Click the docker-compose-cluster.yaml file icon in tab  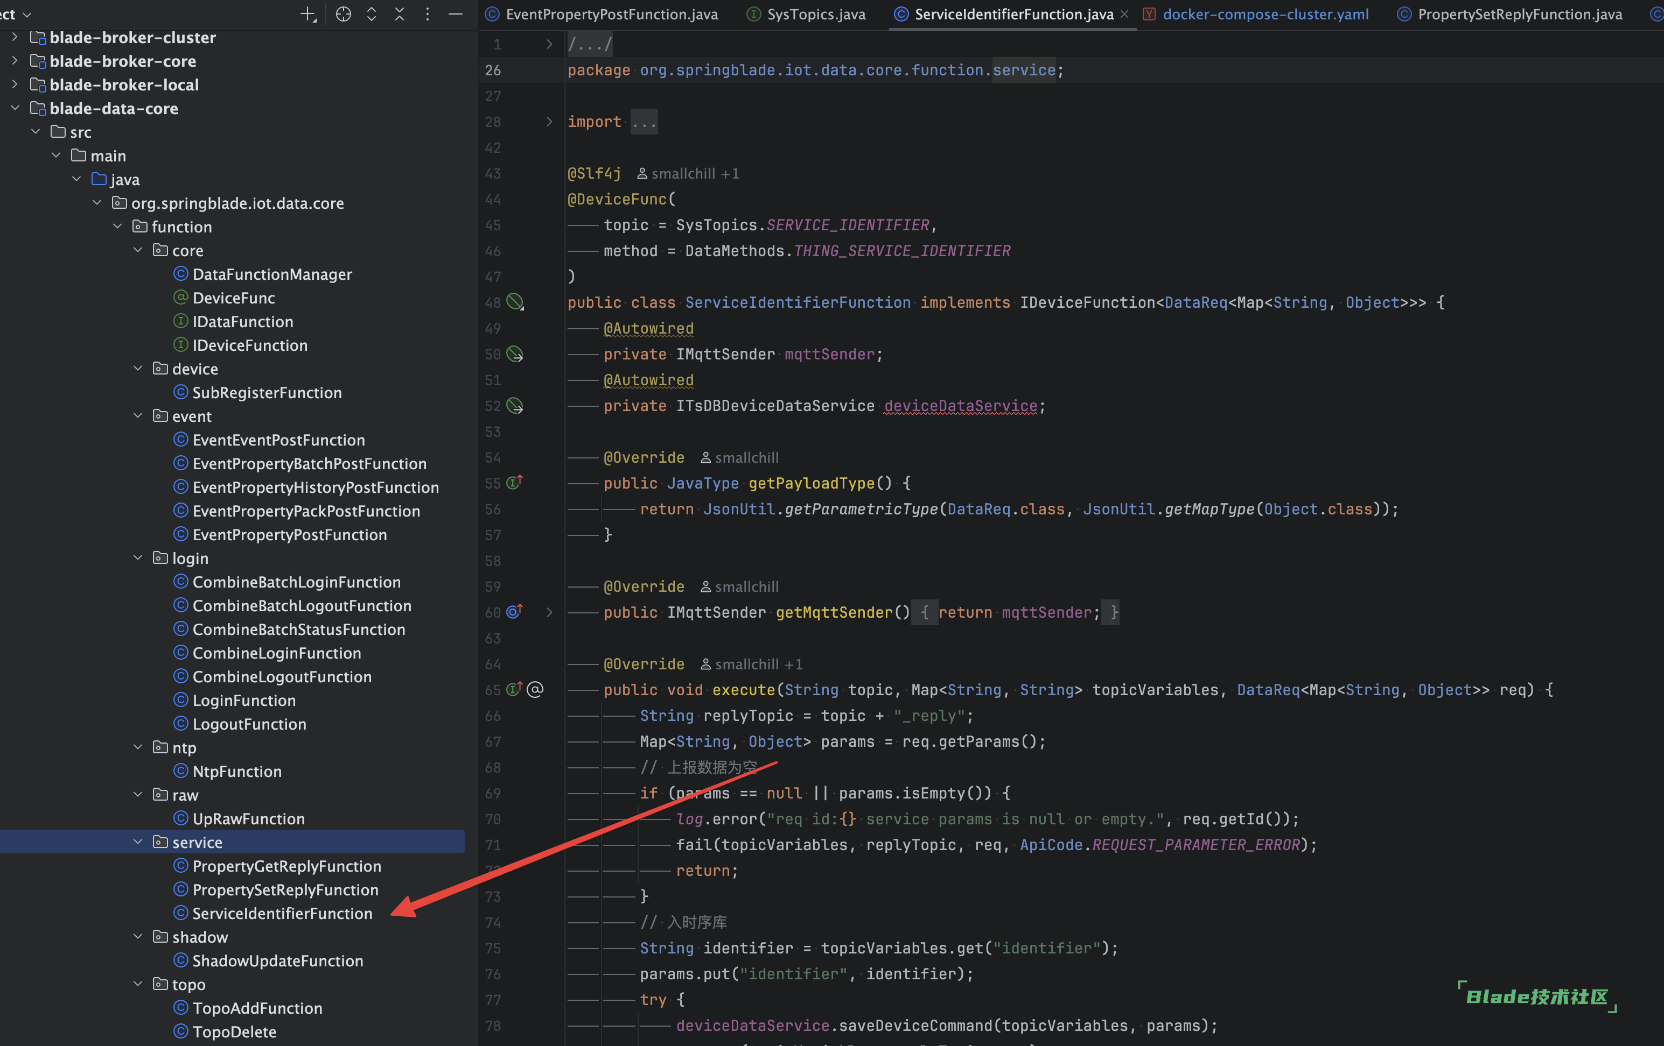(1149, 14)
